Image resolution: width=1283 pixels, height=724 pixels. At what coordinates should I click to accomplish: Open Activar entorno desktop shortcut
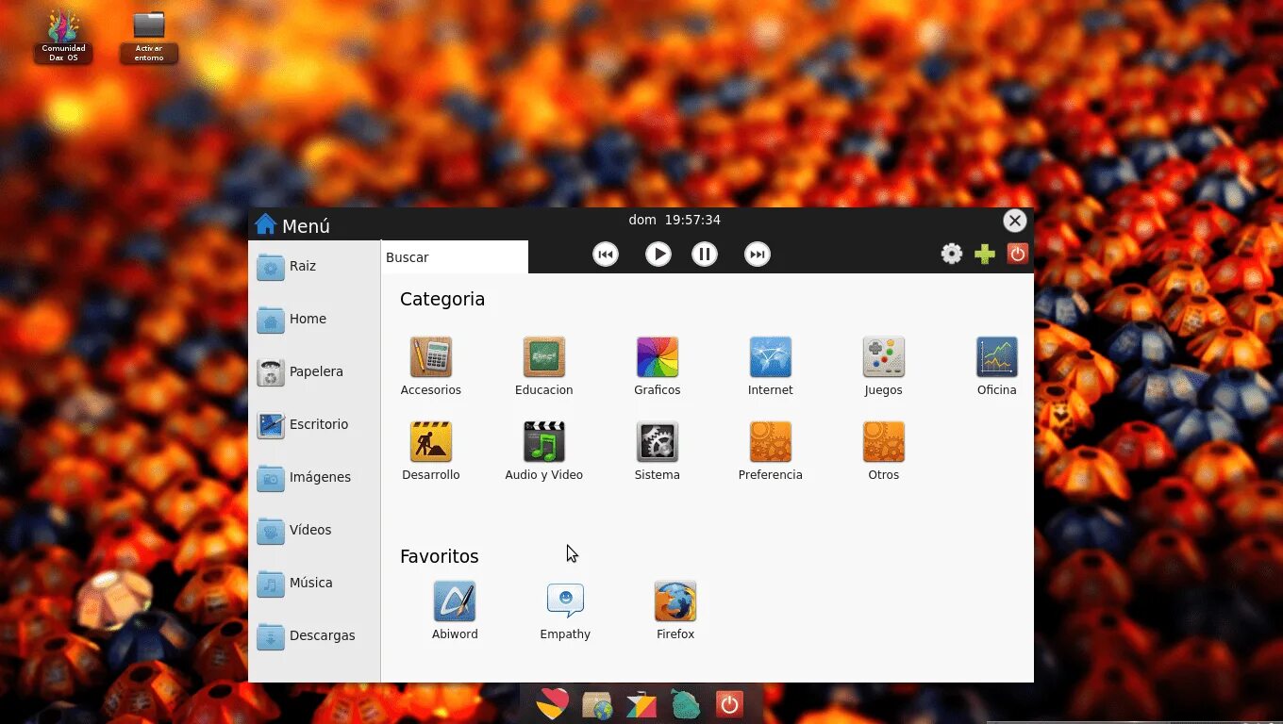click(149, 37)
